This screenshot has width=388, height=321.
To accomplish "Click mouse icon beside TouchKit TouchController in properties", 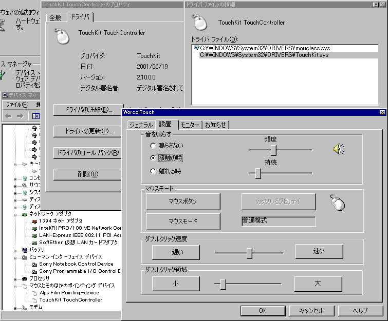I will (x=62, y=36).
